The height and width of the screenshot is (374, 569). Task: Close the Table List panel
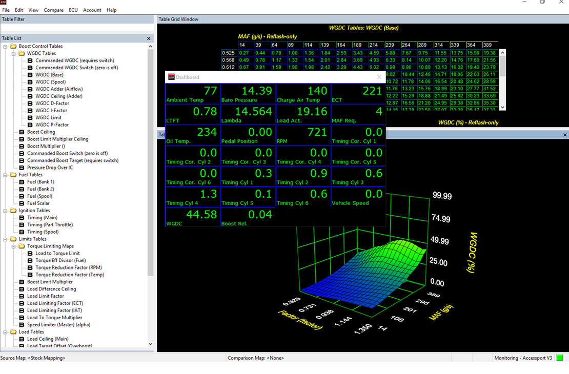coord(149,38)
